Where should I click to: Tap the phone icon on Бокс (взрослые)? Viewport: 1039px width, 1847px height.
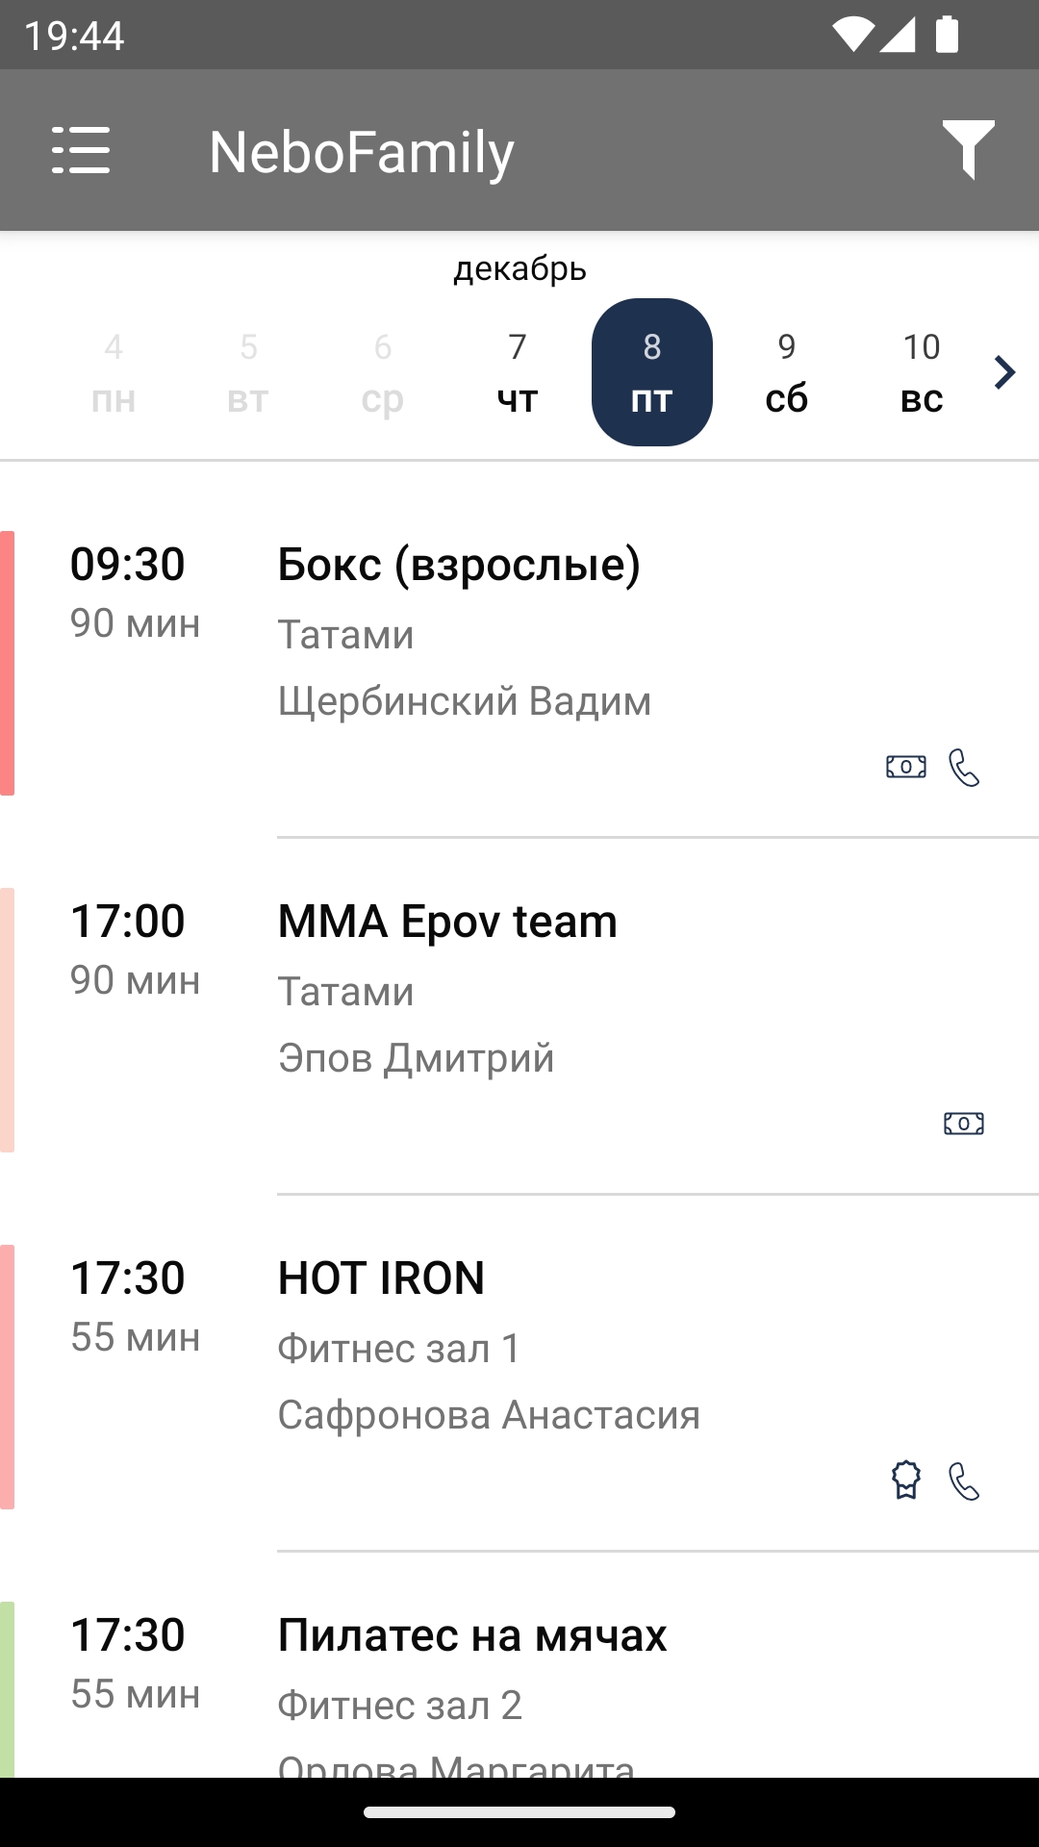pos(964,768)
